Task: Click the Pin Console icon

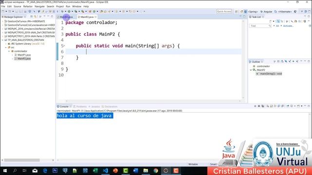Action: pos(288,106)
